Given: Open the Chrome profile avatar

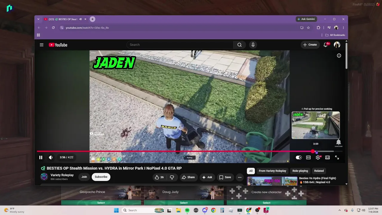Looking at the screenshot, I should 336,28.
